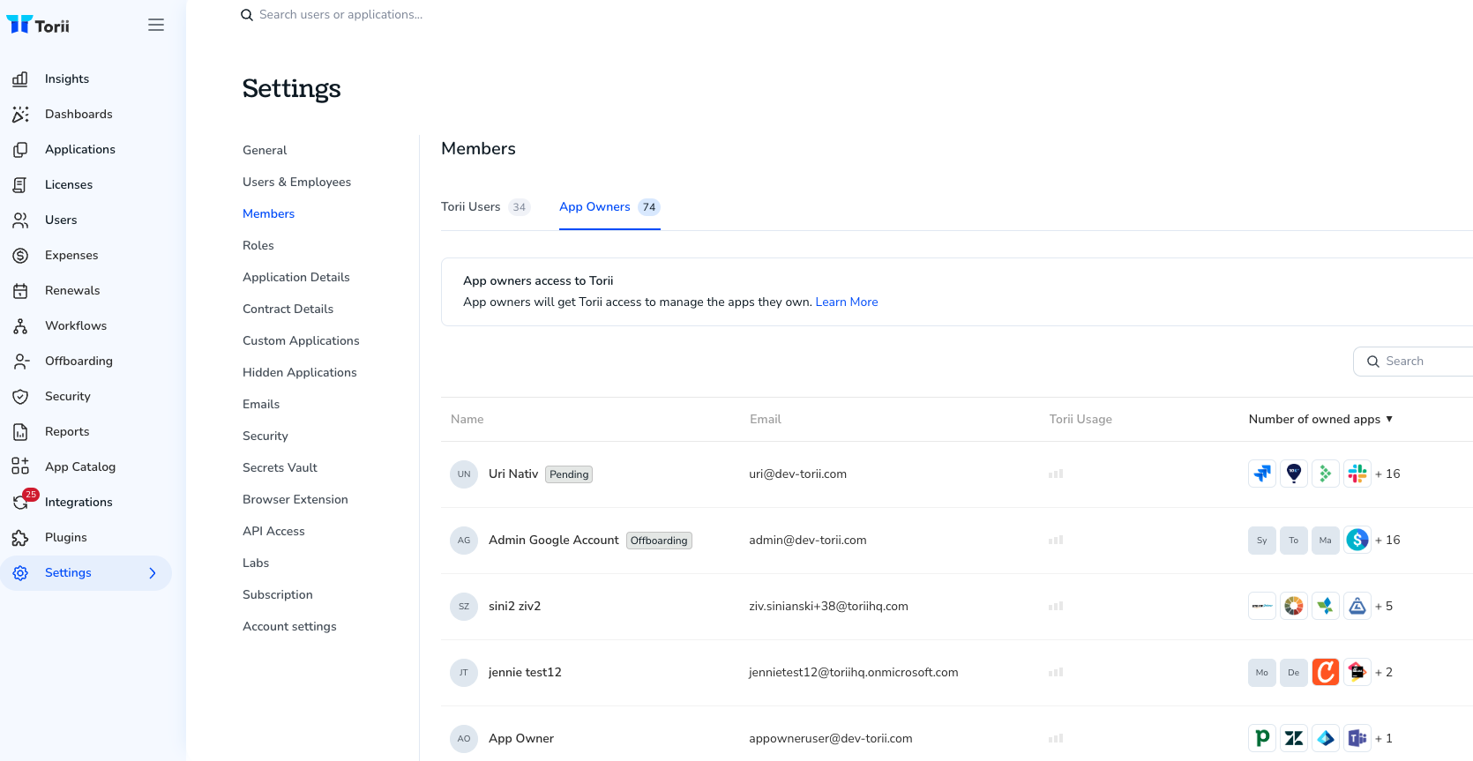Image resolution: width=1473 pixels, height=761 pixels.
Task: Focus the members Search field
Action: (x=1413, y=362)
